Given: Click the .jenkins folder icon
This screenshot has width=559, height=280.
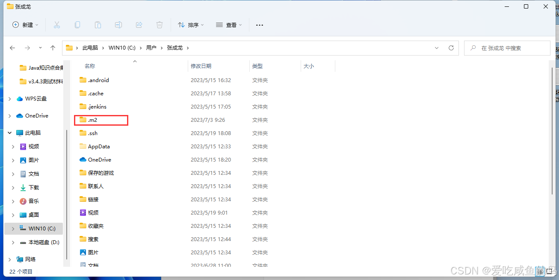Looking at the screenshot, I should pos(83,106).
